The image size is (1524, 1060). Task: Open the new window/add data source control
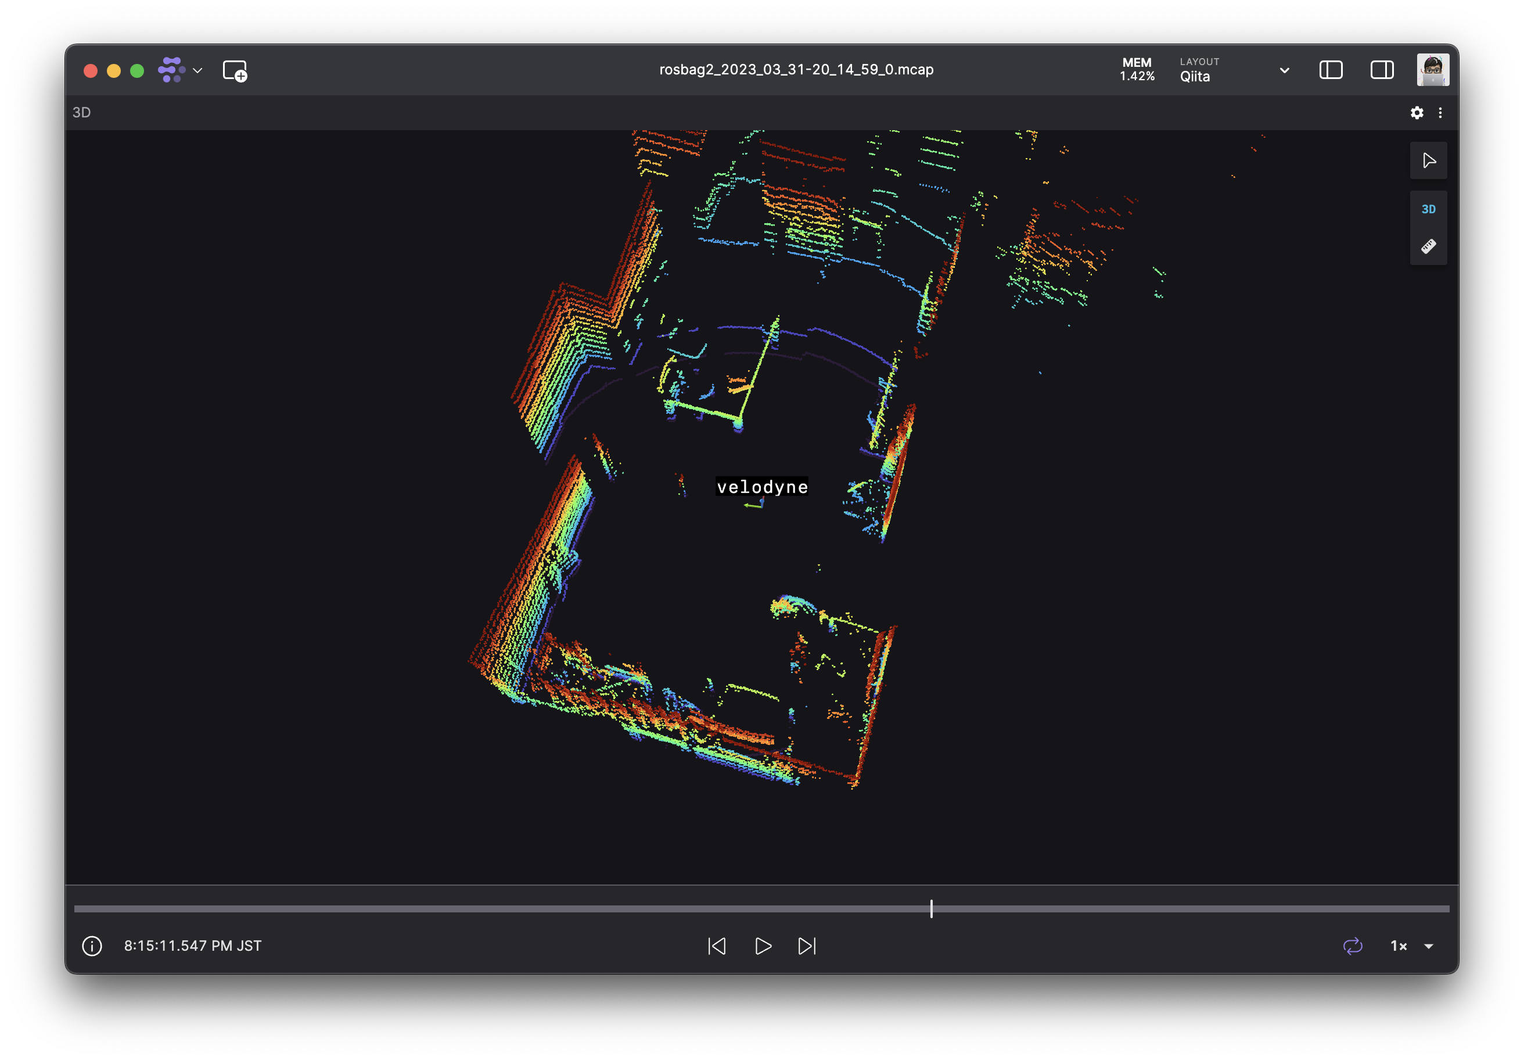click(234, 70)
